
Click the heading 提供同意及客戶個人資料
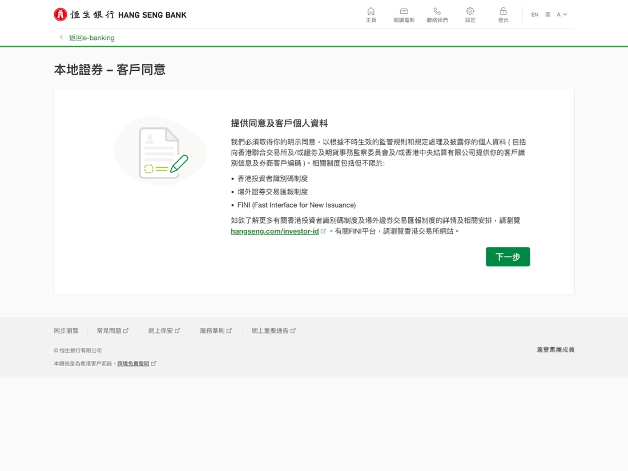tap(279, 123)
